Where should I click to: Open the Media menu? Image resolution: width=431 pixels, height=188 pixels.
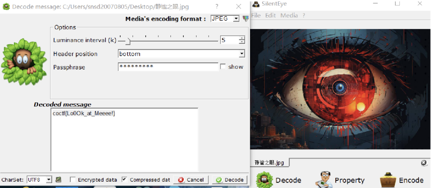(x=289, y=15)
